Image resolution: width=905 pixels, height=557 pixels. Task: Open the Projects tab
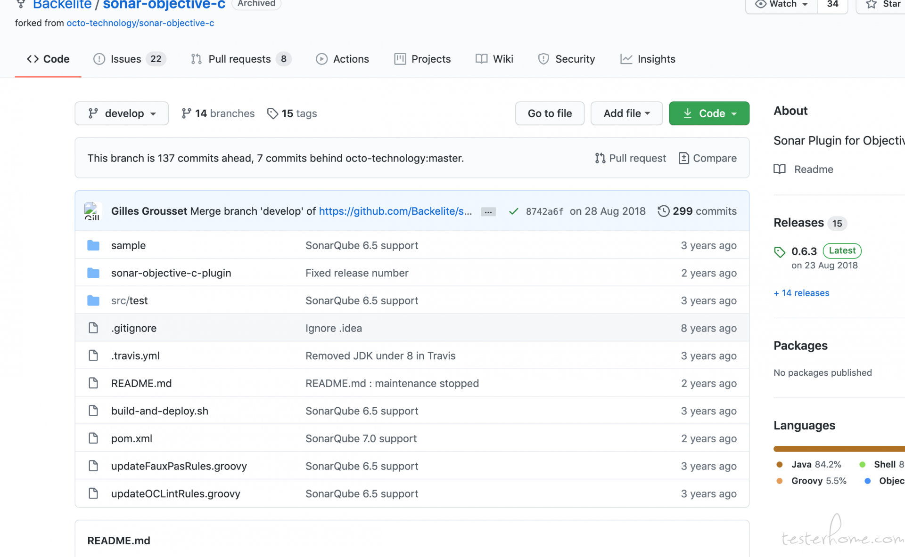pyautogui.click(x=422, y=59)
